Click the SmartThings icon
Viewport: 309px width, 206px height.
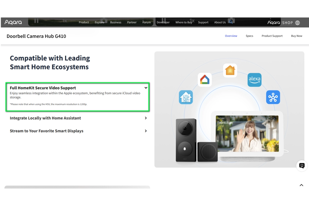(273, 97)
